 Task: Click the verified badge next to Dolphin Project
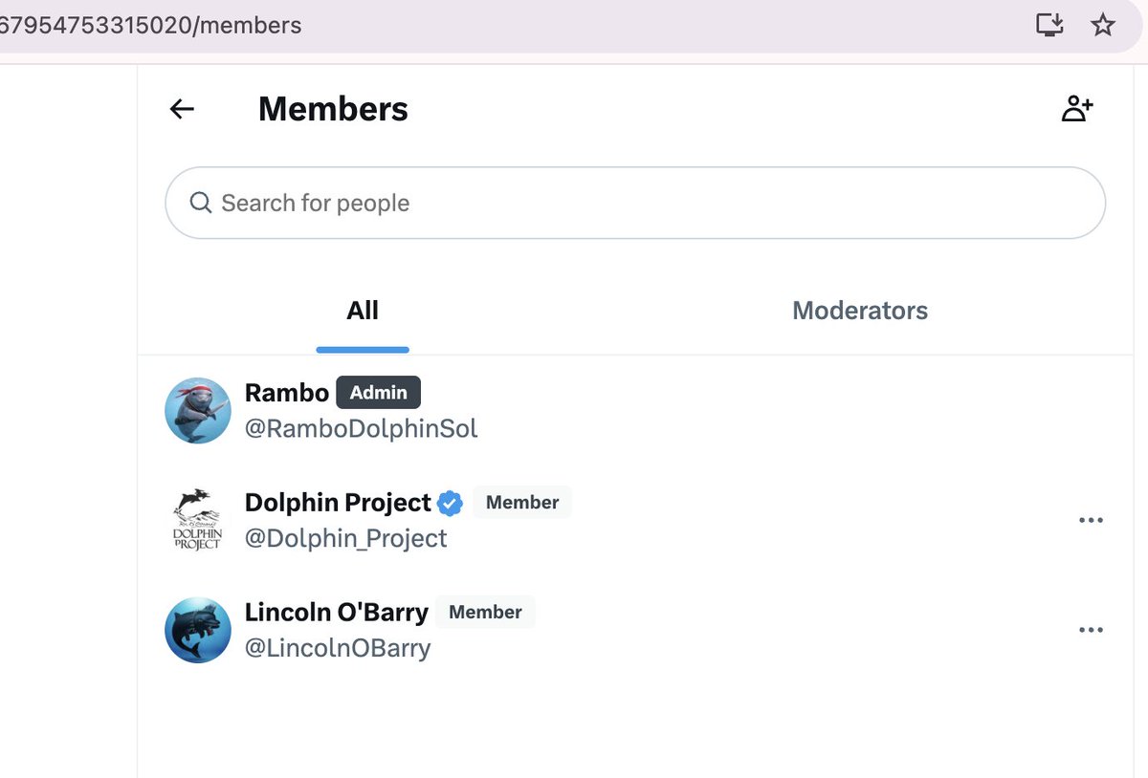tap(451, 503)
